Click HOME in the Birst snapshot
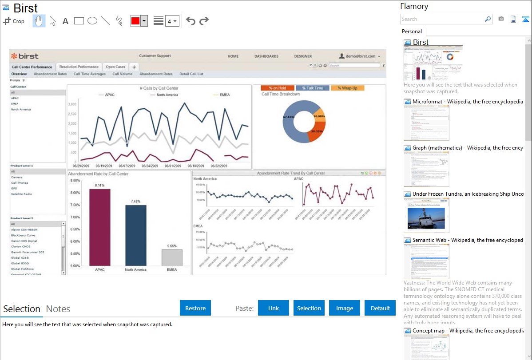 click(233, 56)
